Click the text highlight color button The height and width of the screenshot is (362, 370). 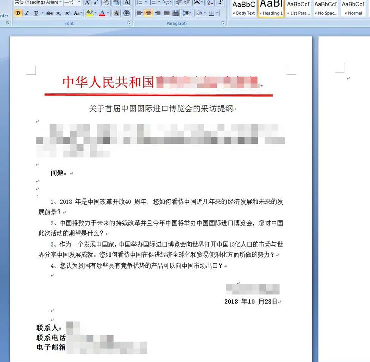(89, 13)
